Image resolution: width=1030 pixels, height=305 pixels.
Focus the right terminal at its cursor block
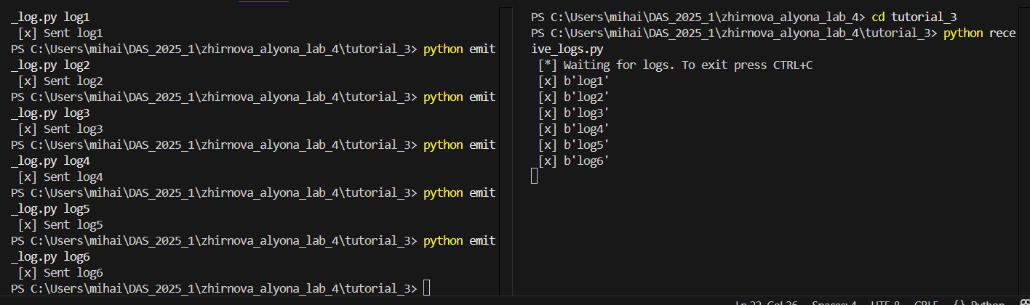535,176
